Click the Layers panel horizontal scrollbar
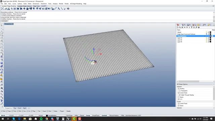The height and width of the screenshot is (121, 215). [189, 81]
